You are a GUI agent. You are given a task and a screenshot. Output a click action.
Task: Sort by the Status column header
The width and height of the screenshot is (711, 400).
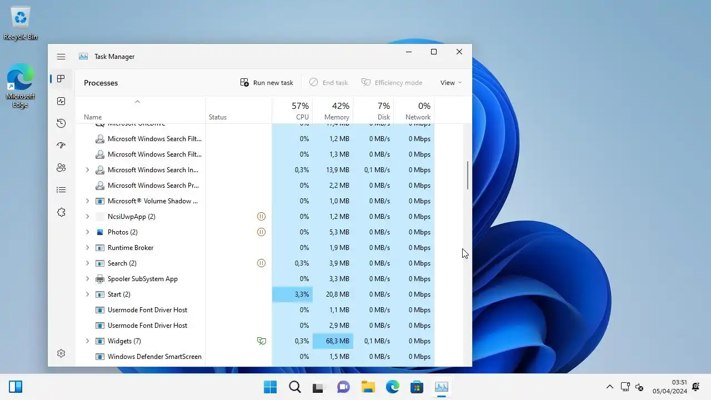(238, 110)
